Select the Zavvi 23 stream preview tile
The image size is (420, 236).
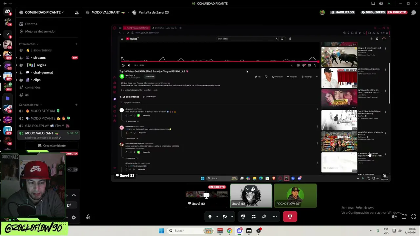click(206, 196)
